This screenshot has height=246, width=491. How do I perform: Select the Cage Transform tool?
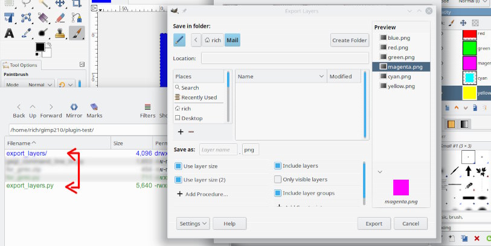pyautogui.click(x=26, y=17)
